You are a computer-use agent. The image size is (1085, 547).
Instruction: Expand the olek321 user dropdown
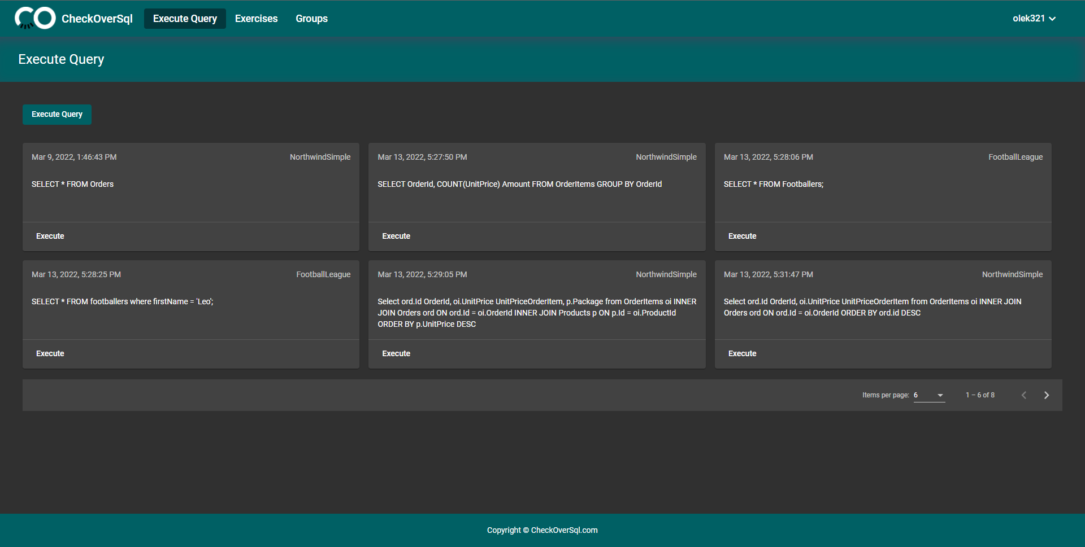click(1034, 18)
